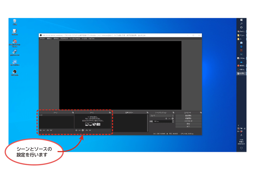Open notification center icon in taskbar

(241, 148)
